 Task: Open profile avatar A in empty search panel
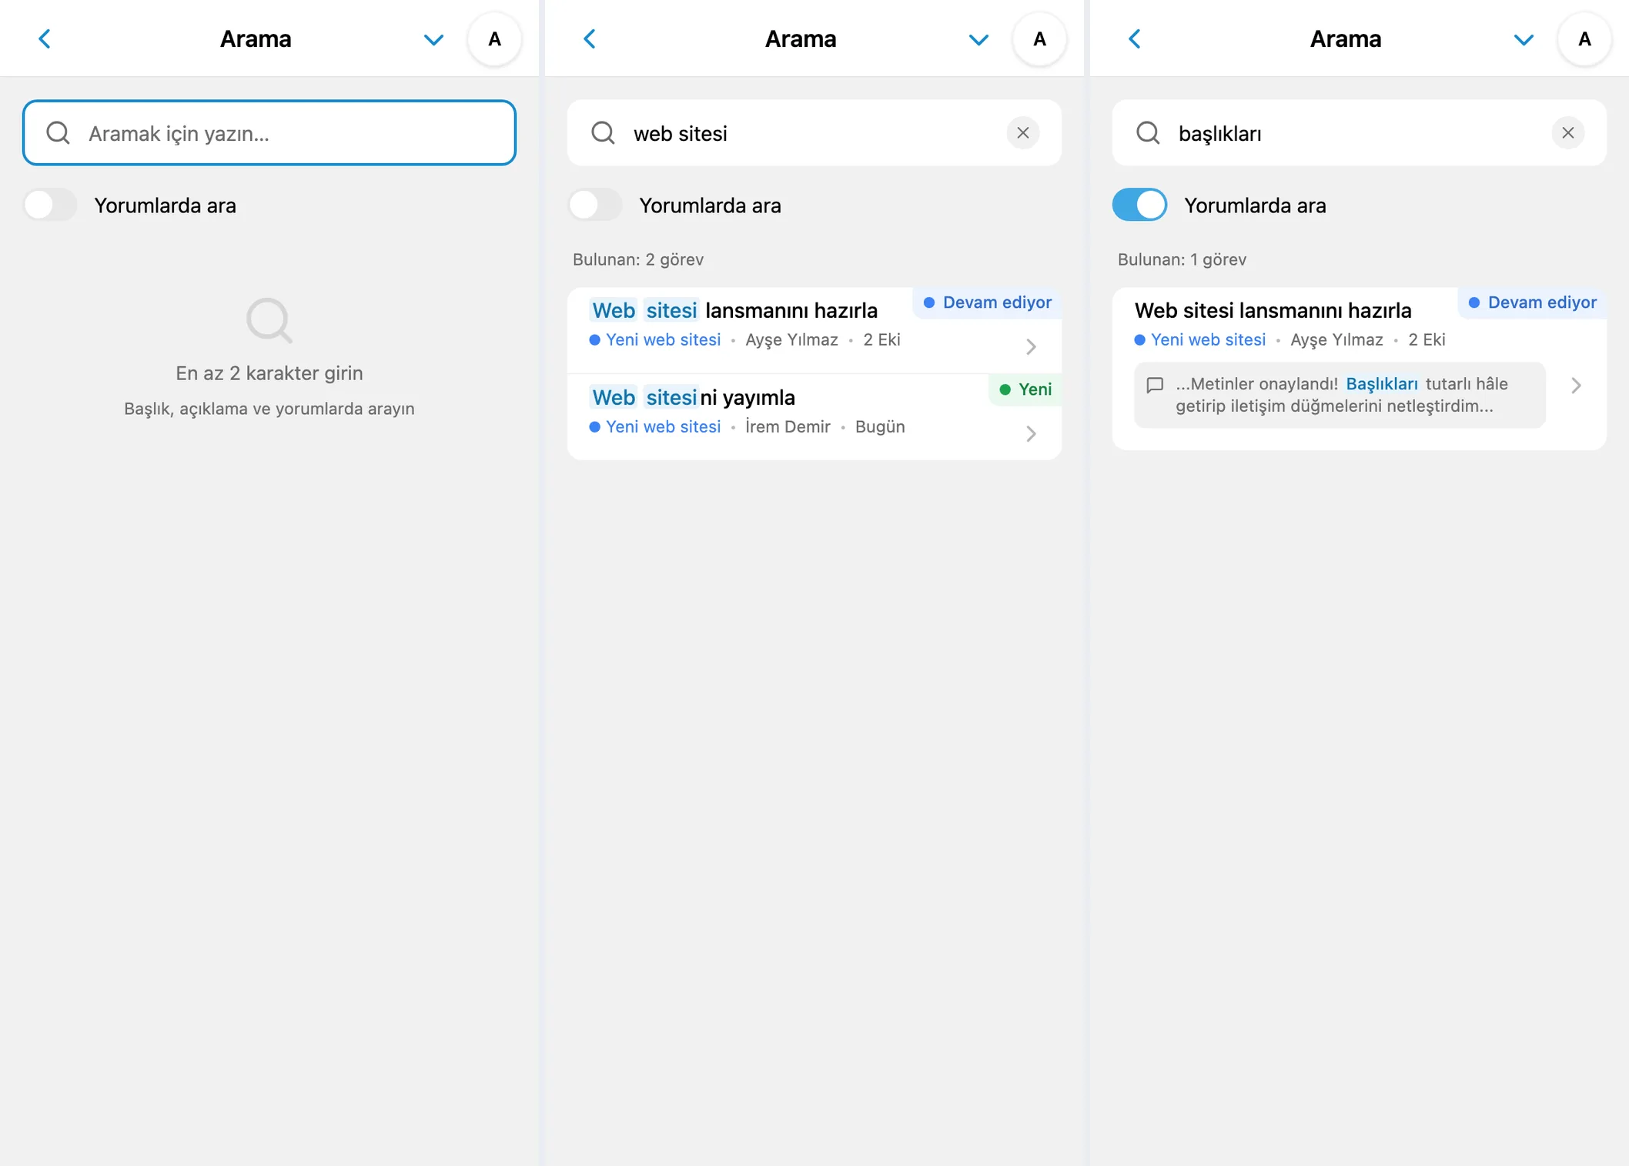495,39
